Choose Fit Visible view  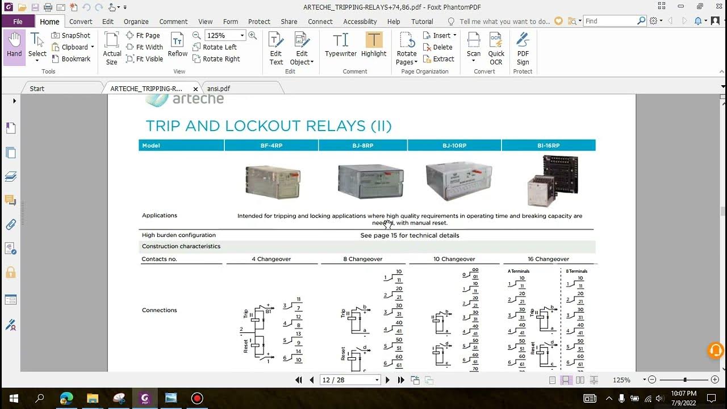[x=144, y=59]
